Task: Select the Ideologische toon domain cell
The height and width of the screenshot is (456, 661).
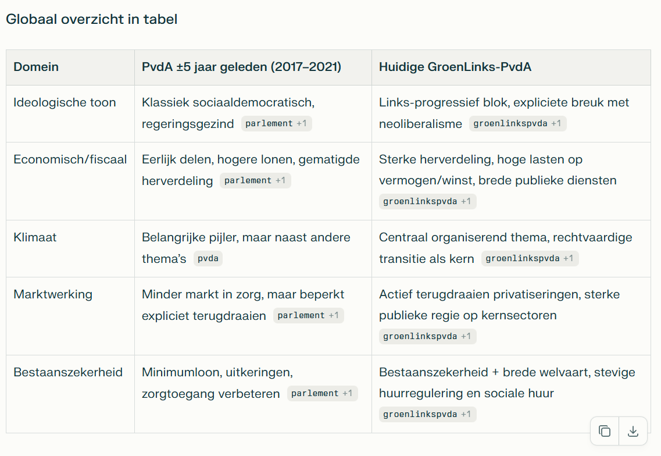Action: [65, 102]
